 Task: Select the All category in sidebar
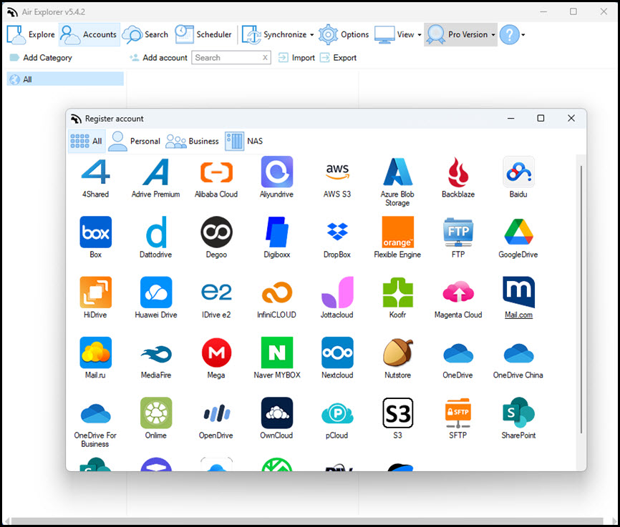(65, 79)
